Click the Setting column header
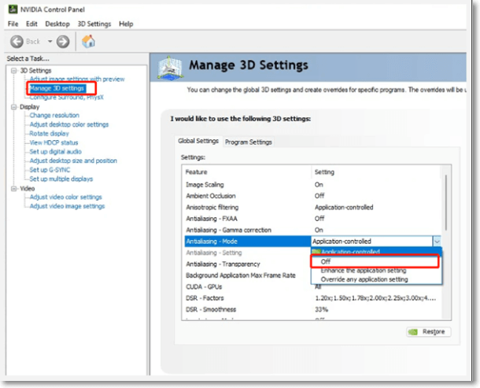480x388 pixels. click(377, 172)
